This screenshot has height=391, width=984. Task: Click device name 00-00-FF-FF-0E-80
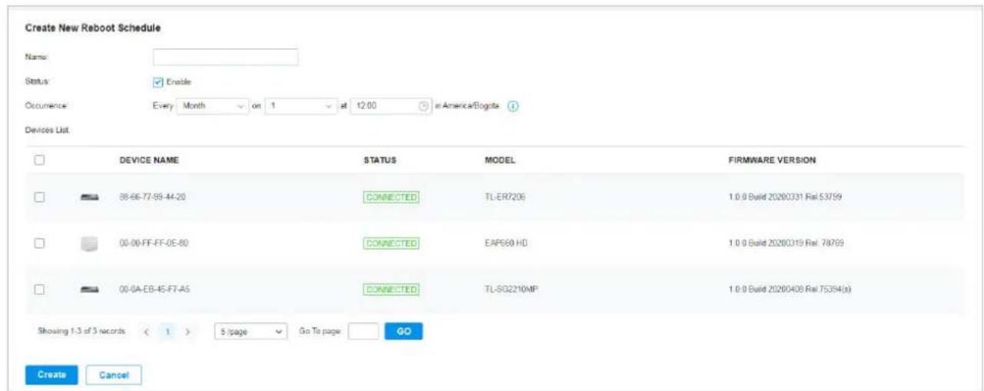(154, 244)
